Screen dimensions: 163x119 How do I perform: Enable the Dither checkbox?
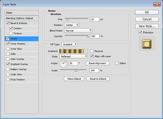coord(117,63)
